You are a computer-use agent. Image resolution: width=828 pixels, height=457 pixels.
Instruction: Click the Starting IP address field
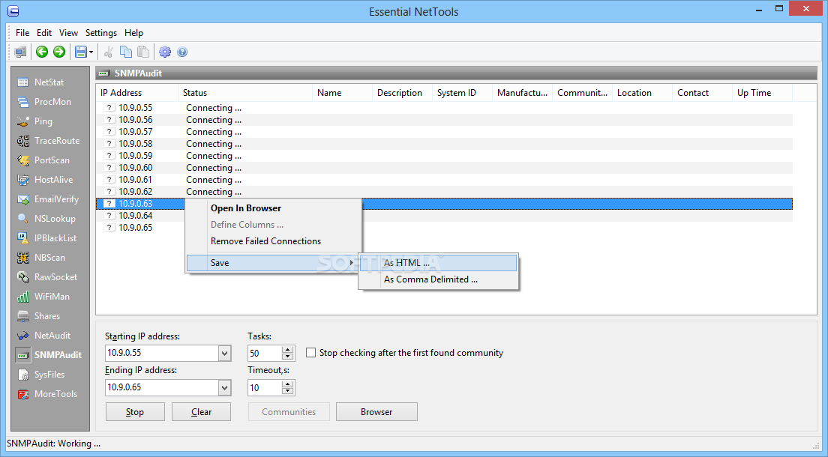pyautogui.click(x=161, y=354)
